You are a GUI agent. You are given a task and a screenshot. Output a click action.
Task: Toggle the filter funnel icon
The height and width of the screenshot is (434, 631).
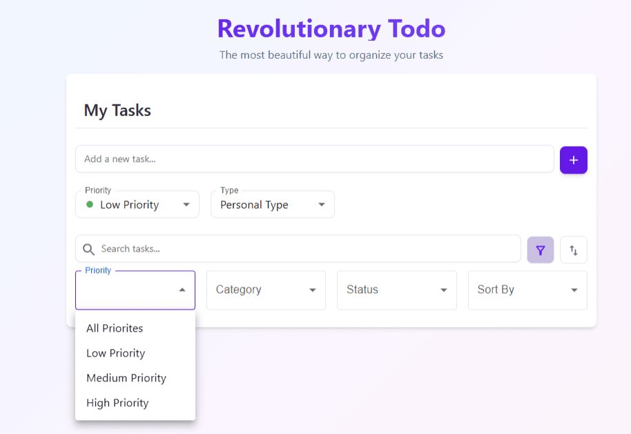(541, 250)
